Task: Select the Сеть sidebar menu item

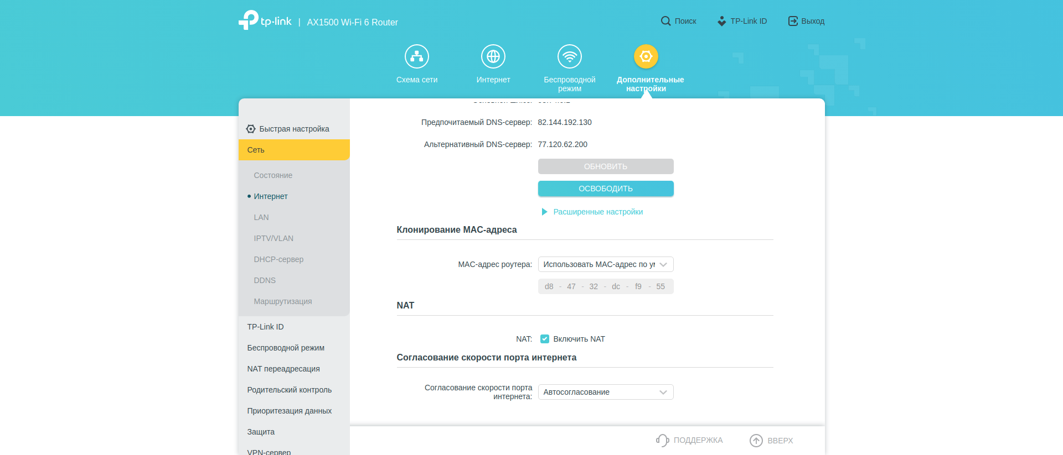Action: coord(293,150)
